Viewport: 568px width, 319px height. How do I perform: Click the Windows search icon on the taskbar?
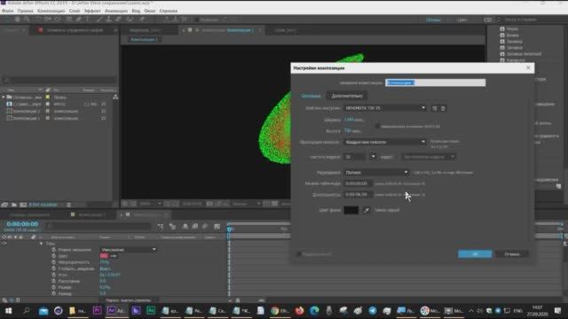tap(26, 311)
